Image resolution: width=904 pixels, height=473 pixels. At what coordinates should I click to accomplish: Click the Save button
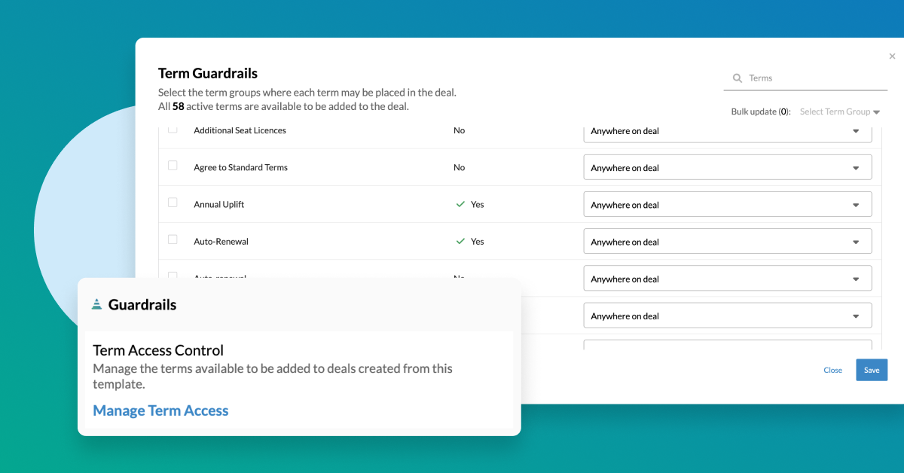pos(872,370)
